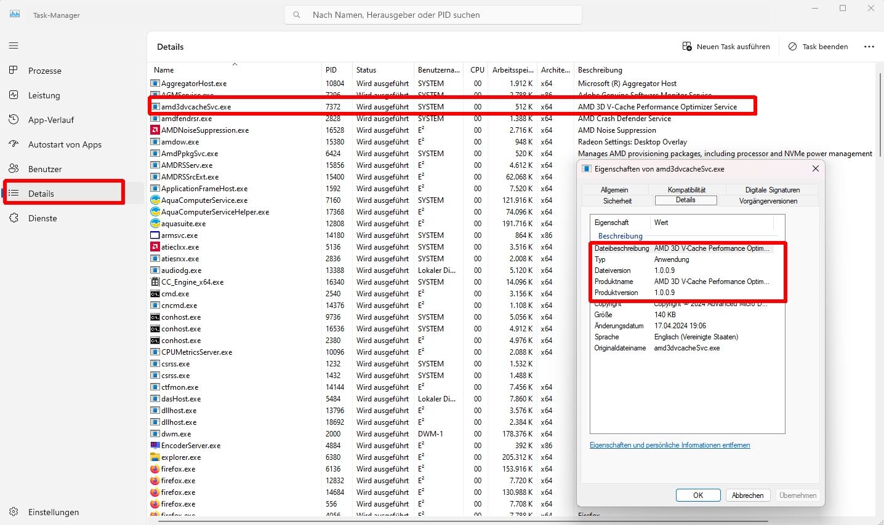Switch to the Sicherheit tab
The width and height of the screenshot is (884, 525).
coord(617,201)
